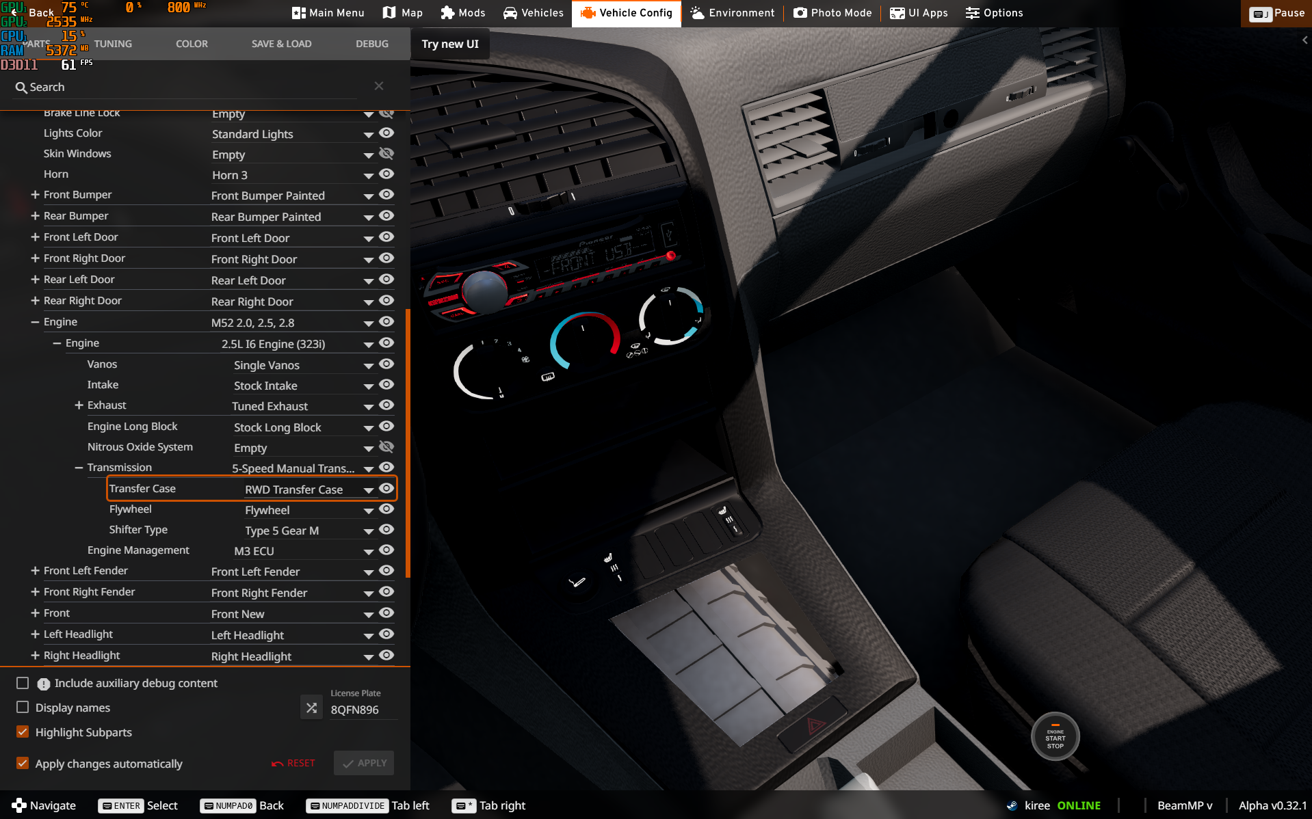The height and width of the screenshot is (819, 1312).
Task: Click the Try new UI button
Action: tap(450, 44)
